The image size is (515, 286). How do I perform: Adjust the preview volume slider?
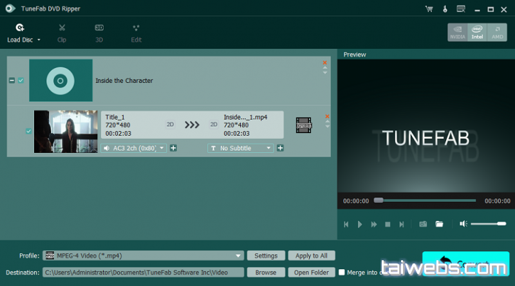tap(488, 224)
